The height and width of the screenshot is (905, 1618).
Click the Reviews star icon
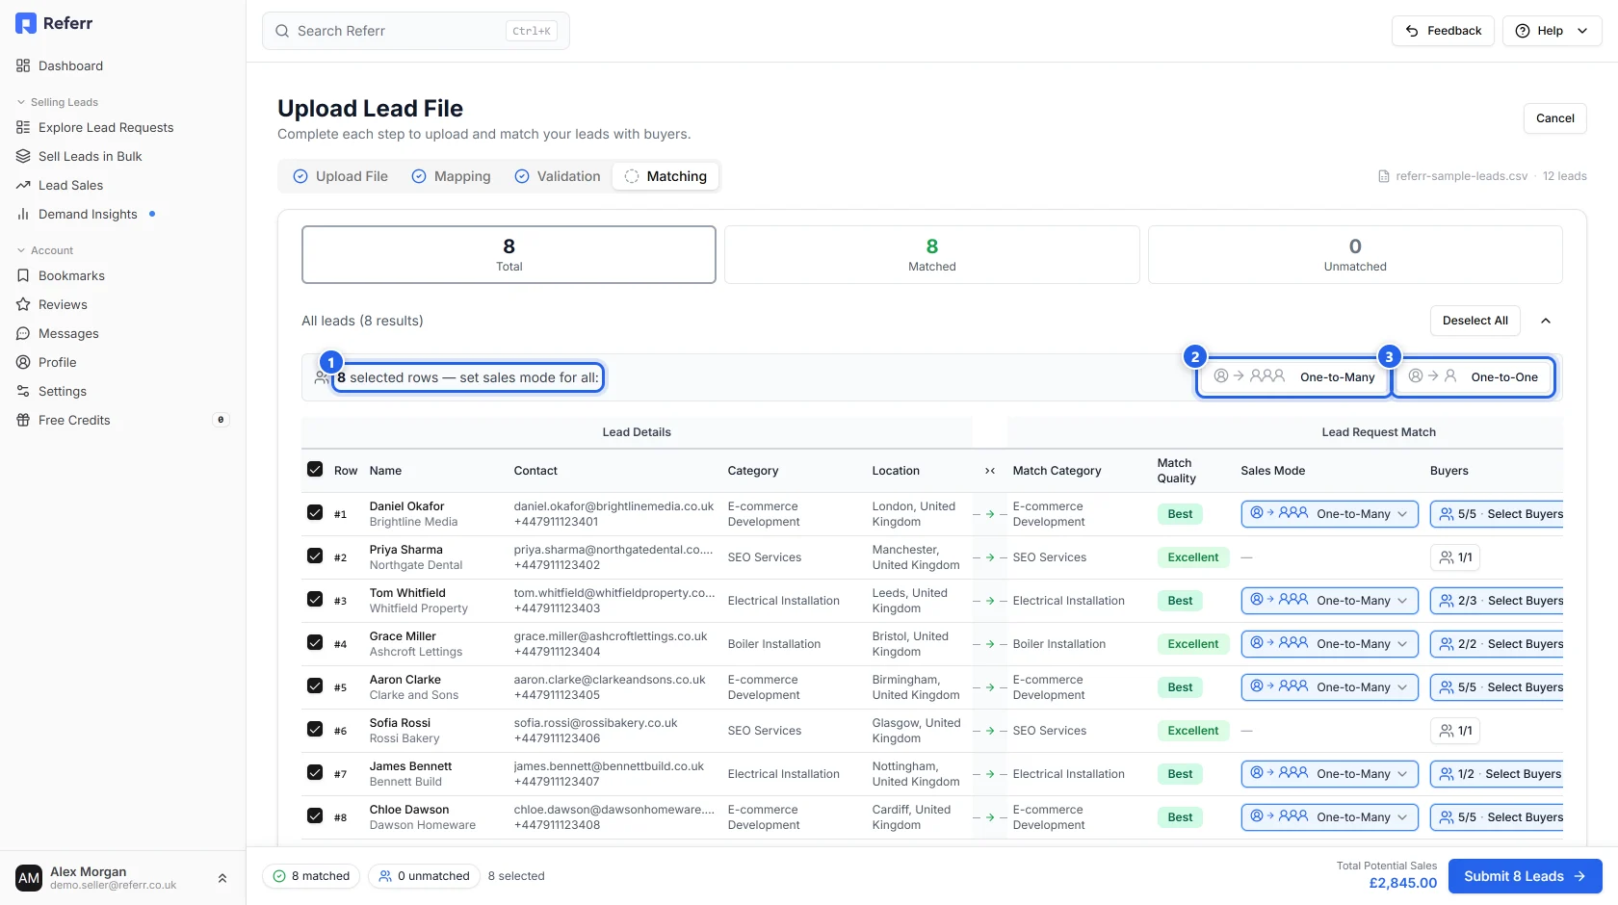coord(23,304)
